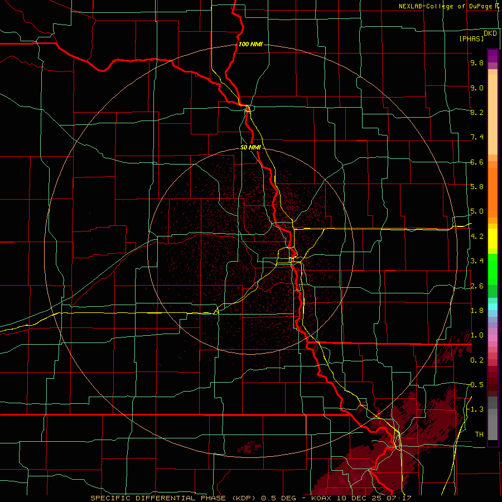Click the 50 NMI range ring label
The height and width of the screenshot is (502, 502).
coord(250,147)
